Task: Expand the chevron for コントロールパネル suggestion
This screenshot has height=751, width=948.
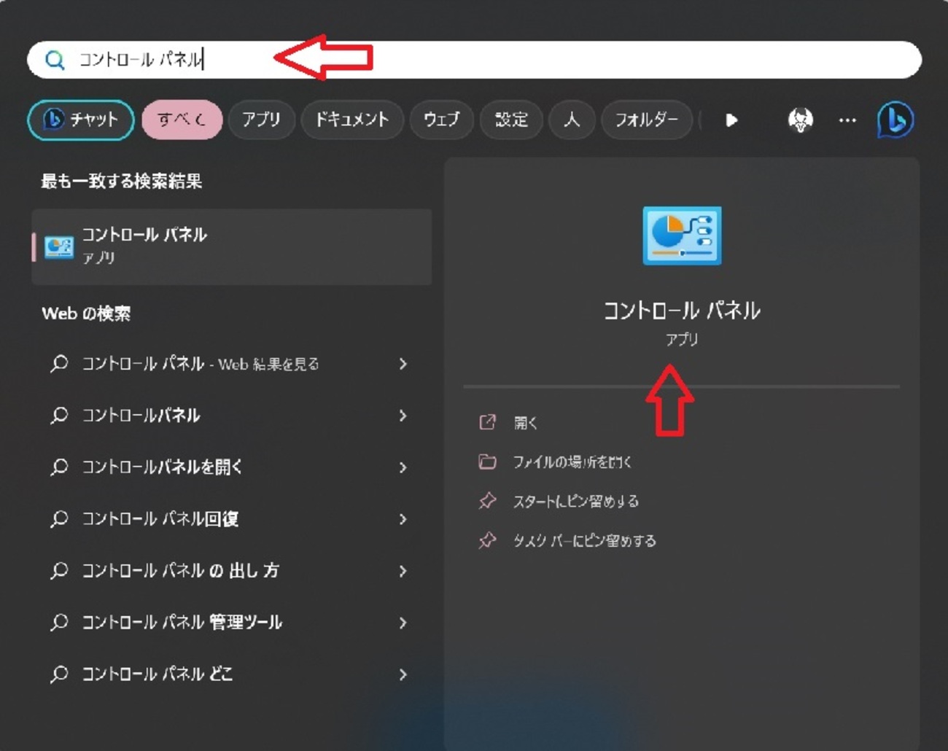Action: point(403,416)
